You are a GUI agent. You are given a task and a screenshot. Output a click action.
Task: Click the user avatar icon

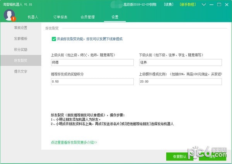click(x=9, y=15)
